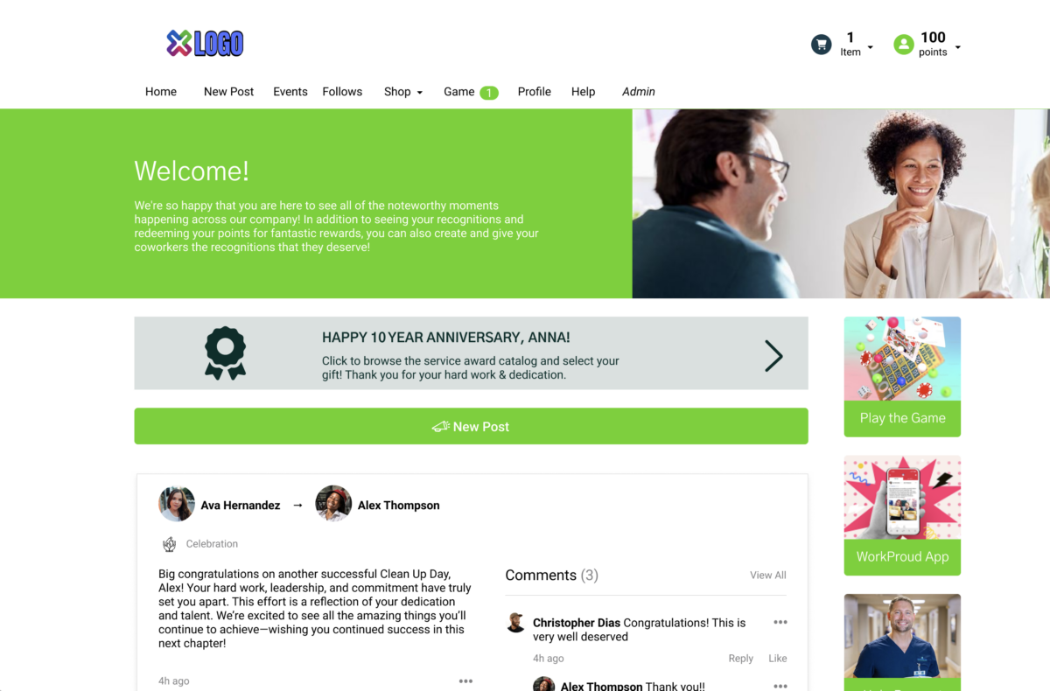Expand the 100 points dropdown arrow
The image size is (1050, 691).
click(957, 47)
